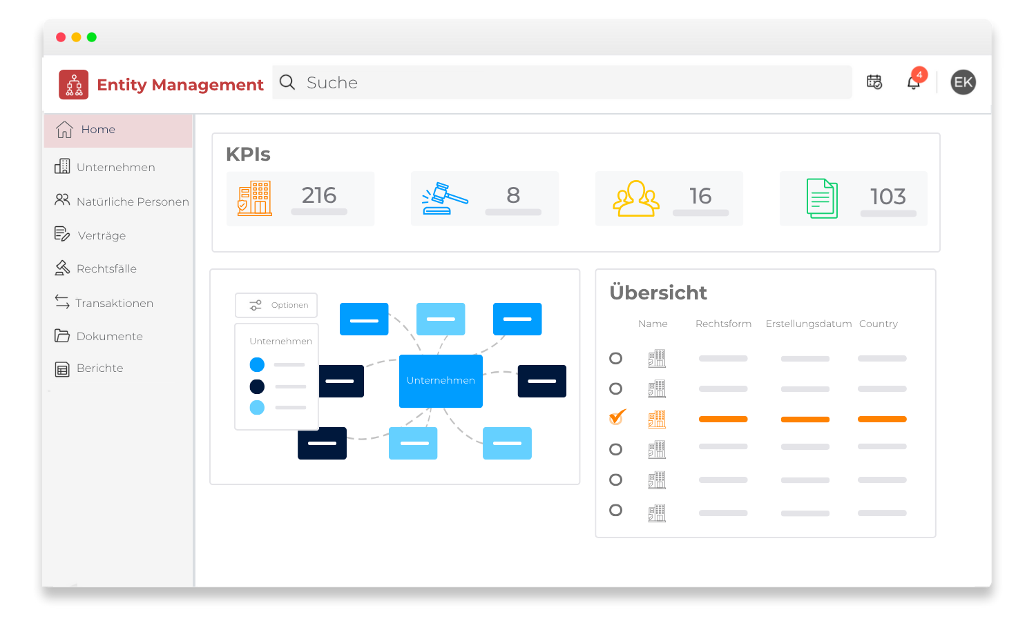
Task: Click the search magnifier icon
Action: pos(287,83)
